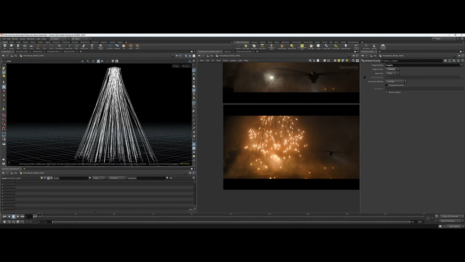
Task: Open the Render menu
Action: coord(15,39)
